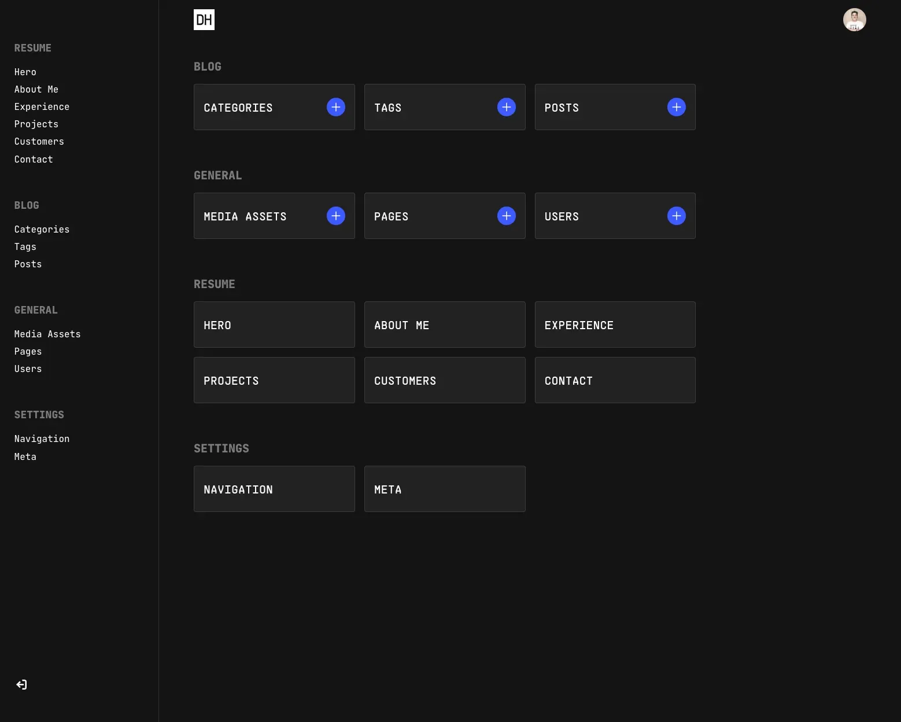Click the DH logo at top

coord(204,19)
